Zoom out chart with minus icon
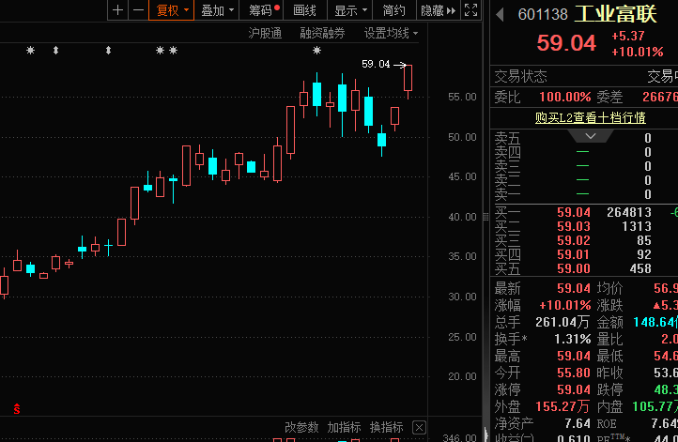The image size is (678, 442). 138,10
